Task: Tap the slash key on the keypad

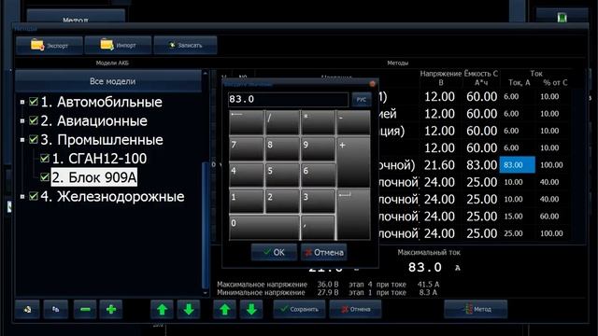Action: 282,122
